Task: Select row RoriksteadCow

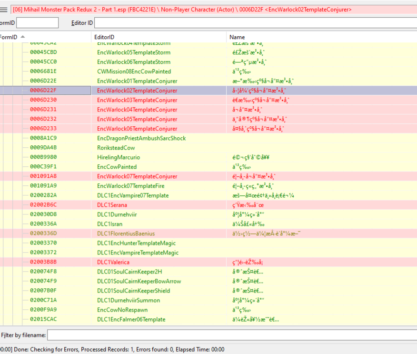Action: (208, 148)
